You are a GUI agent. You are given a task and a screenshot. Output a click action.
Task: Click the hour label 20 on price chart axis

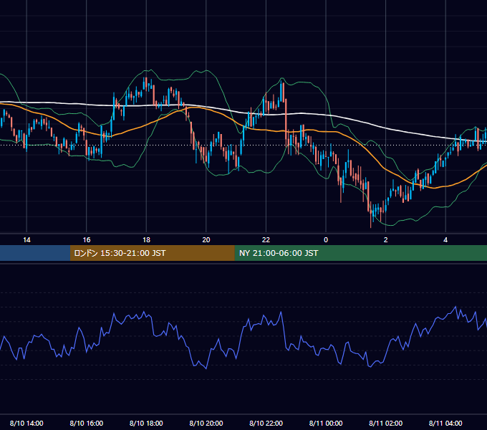click(x=206, y=240)
